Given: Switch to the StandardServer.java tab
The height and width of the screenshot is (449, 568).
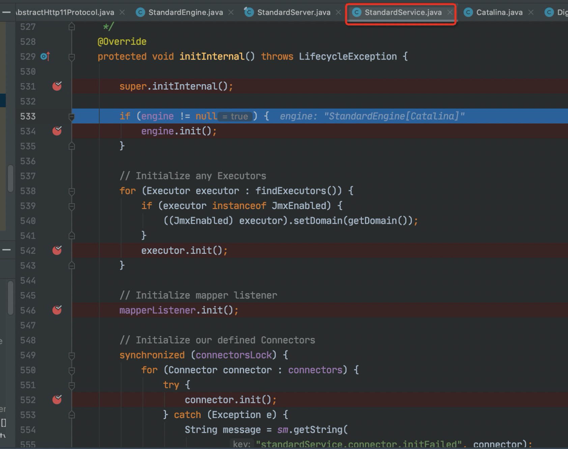Looking at the screenshot, I should pyautogui.click(x=293, y=12).
